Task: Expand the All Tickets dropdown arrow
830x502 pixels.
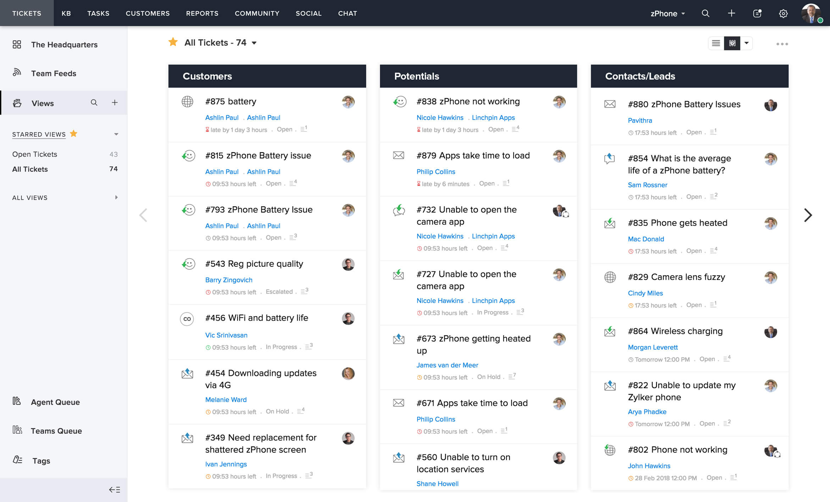Action: (254, 43)
